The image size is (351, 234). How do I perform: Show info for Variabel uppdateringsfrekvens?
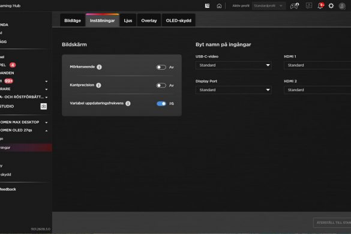tap(128, 103)
